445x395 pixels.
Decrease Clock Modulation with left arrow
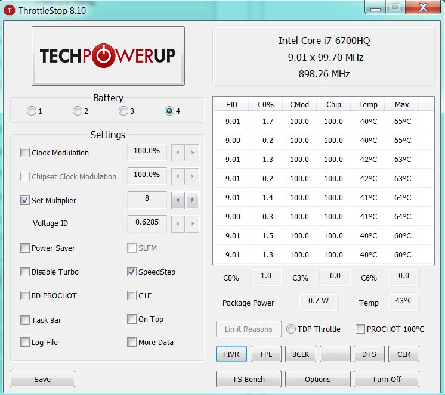pyautogui.click(x=178, y=153)
